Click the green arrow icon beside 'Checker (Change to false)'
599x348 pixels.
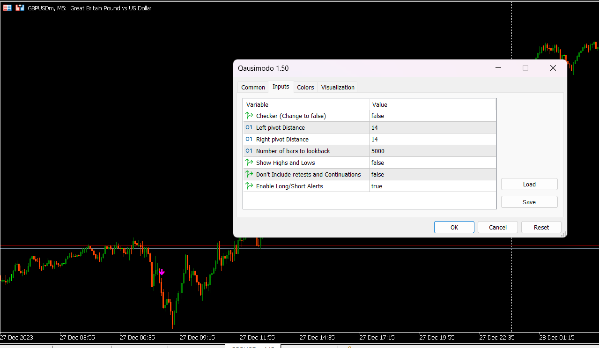click(248, 116)
